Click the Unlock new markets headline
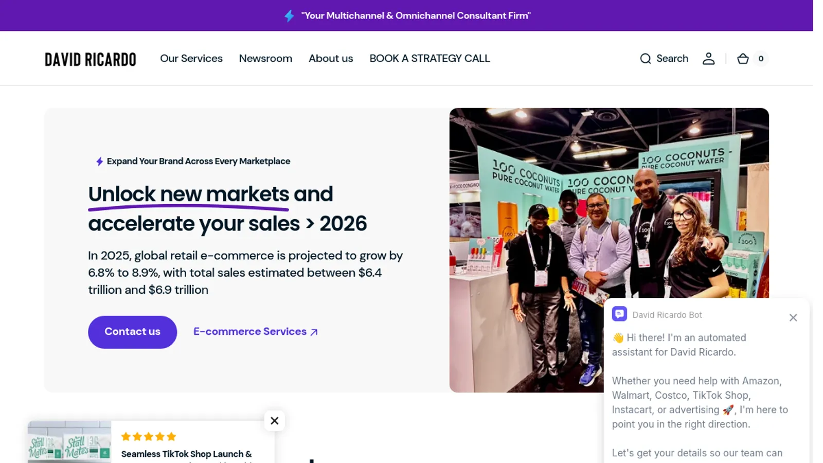 point(227,209)
